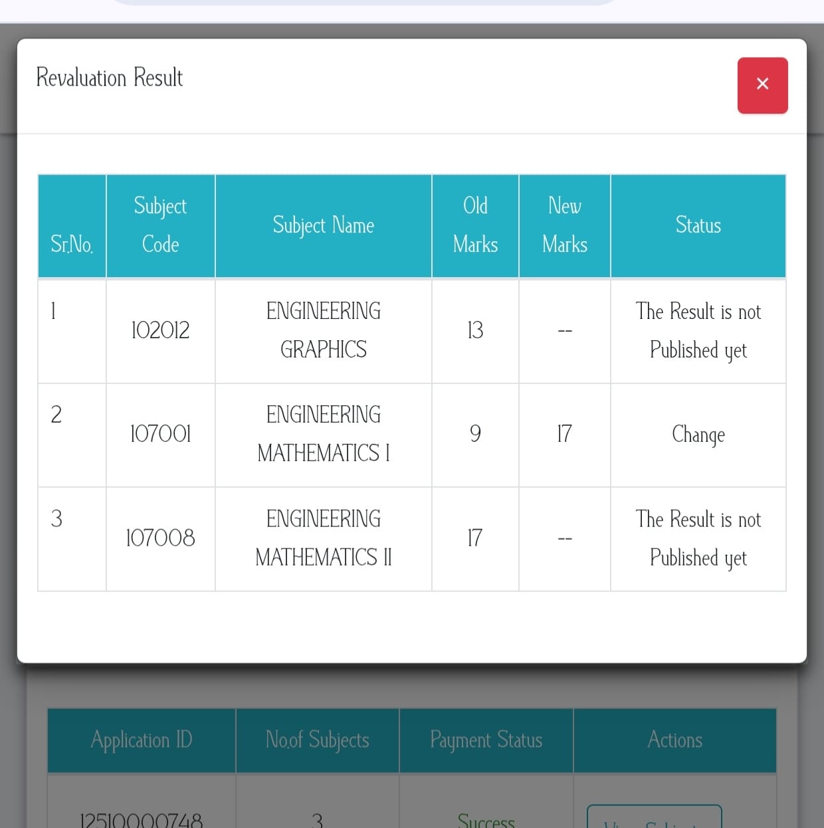Image resolution: width=824 pixels, height=828 pixels.
Task: Close the Revaluation Result dialog
Action: (762, 85)
